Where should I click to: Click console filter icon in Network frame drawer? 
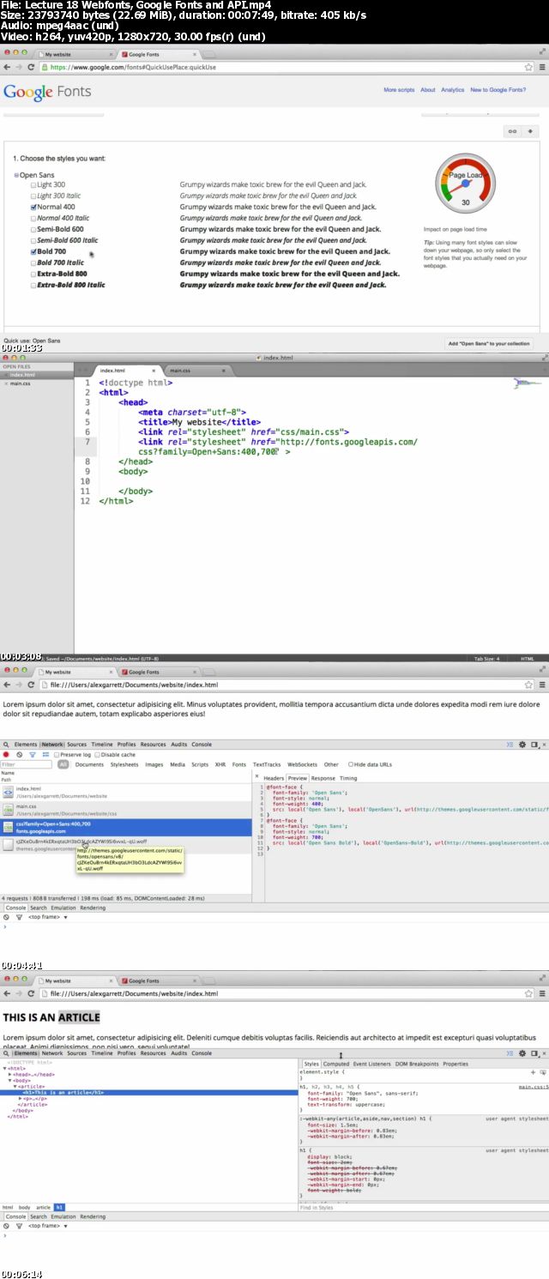(x=19, y=917)
